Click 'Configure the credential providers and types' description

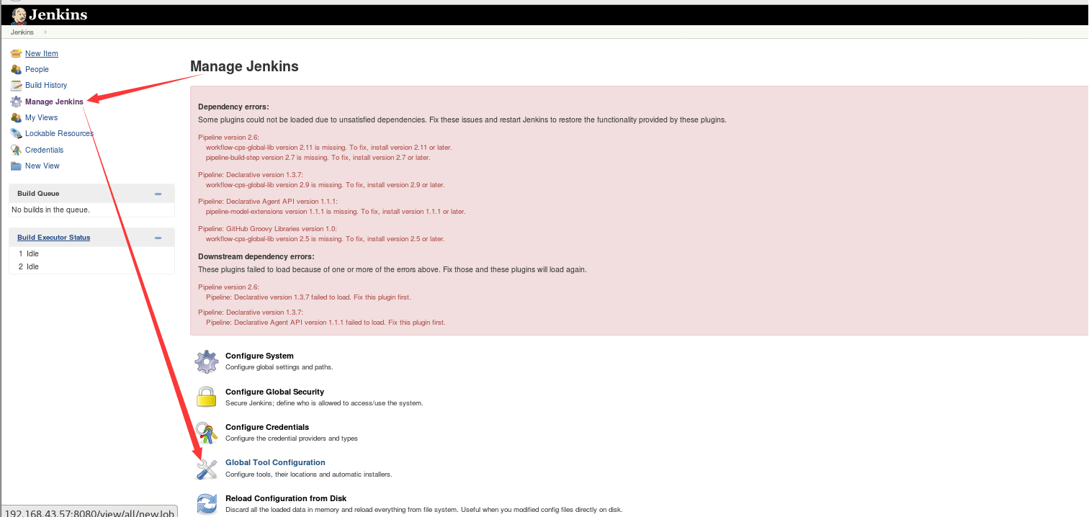[x=292, y=438]
